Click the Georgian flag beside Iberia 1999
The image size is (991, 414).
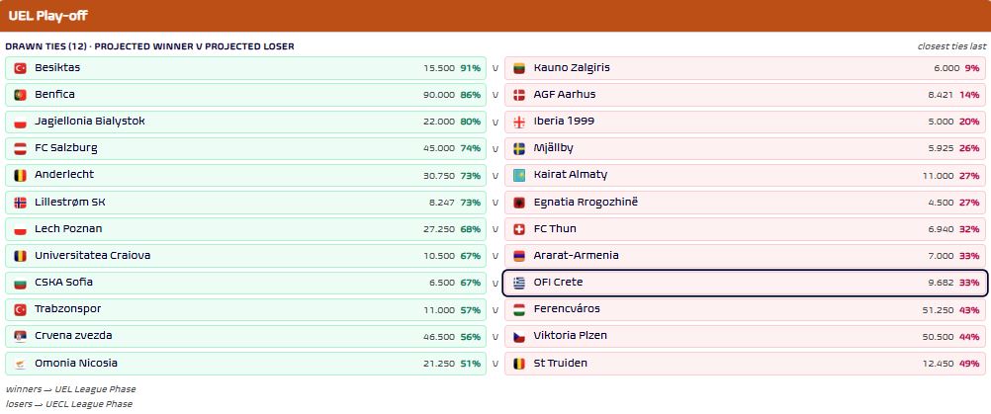coord(519,122)
